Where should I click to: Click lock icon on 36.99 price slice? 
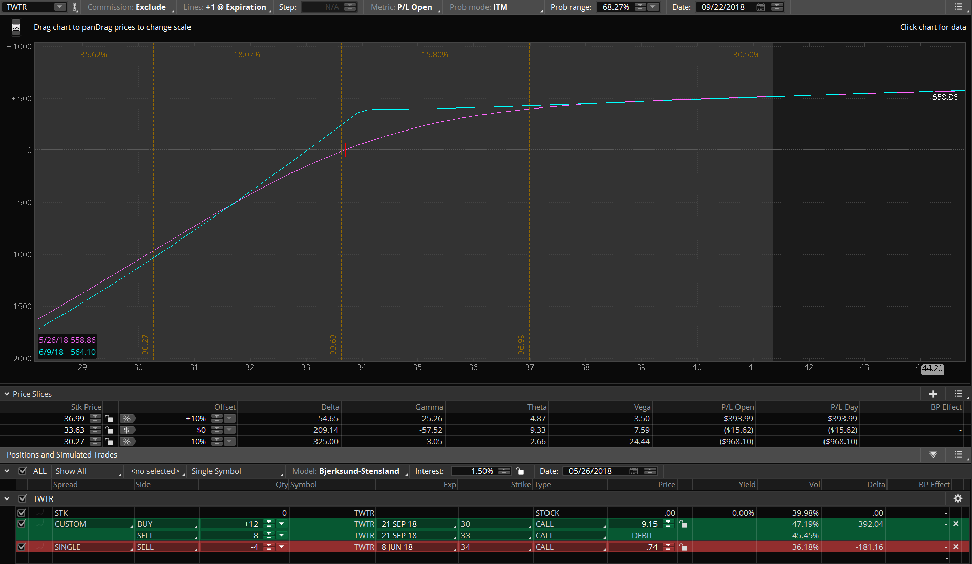point(109,419)
